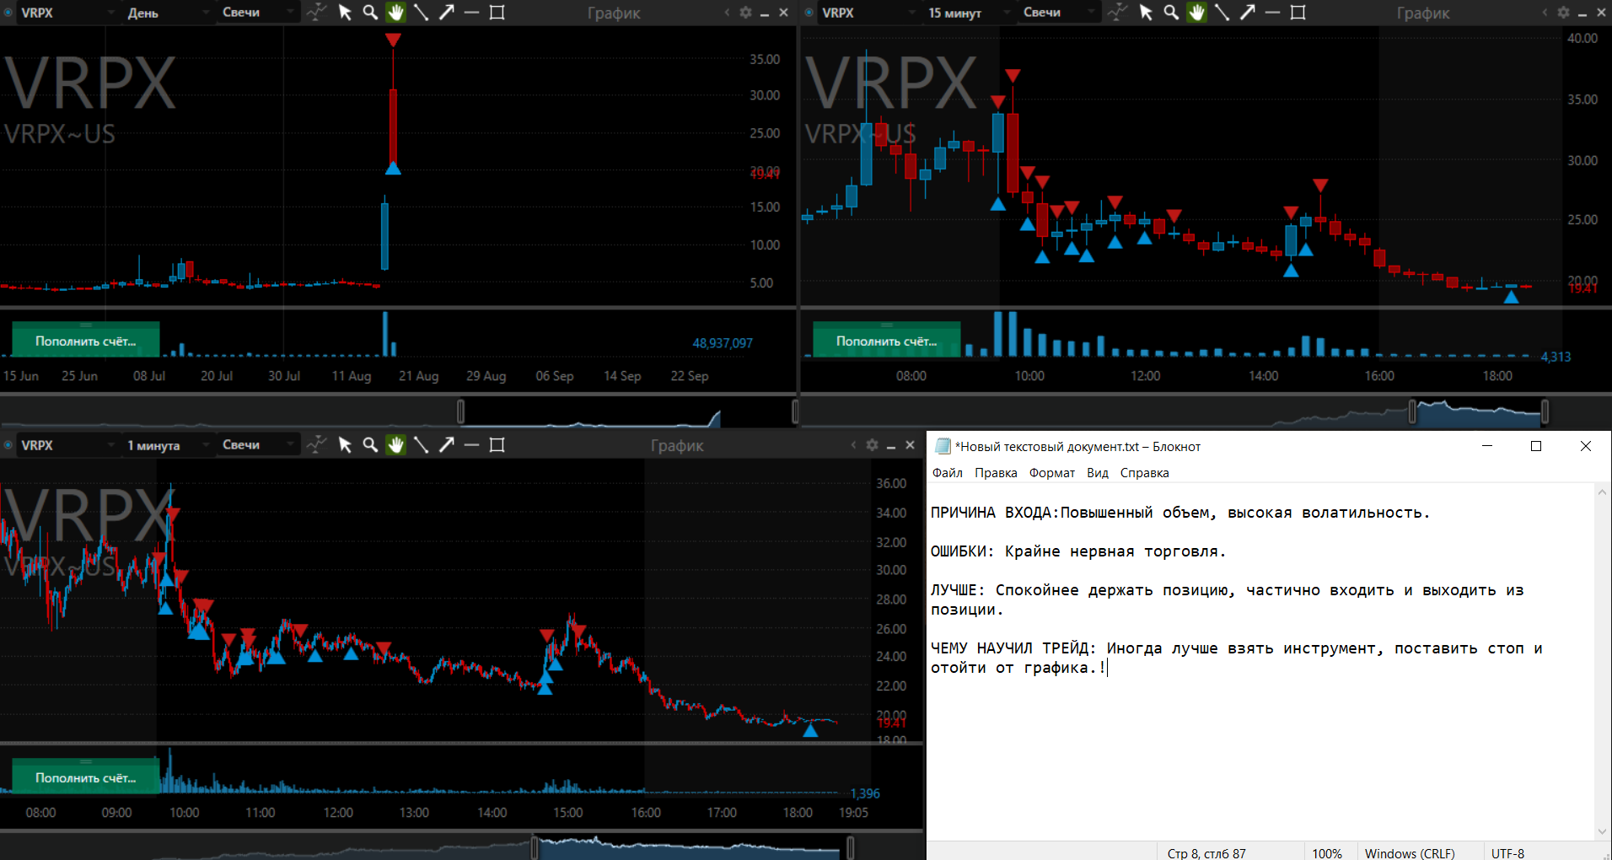Select the hand pan tool on daily chart

395,12
